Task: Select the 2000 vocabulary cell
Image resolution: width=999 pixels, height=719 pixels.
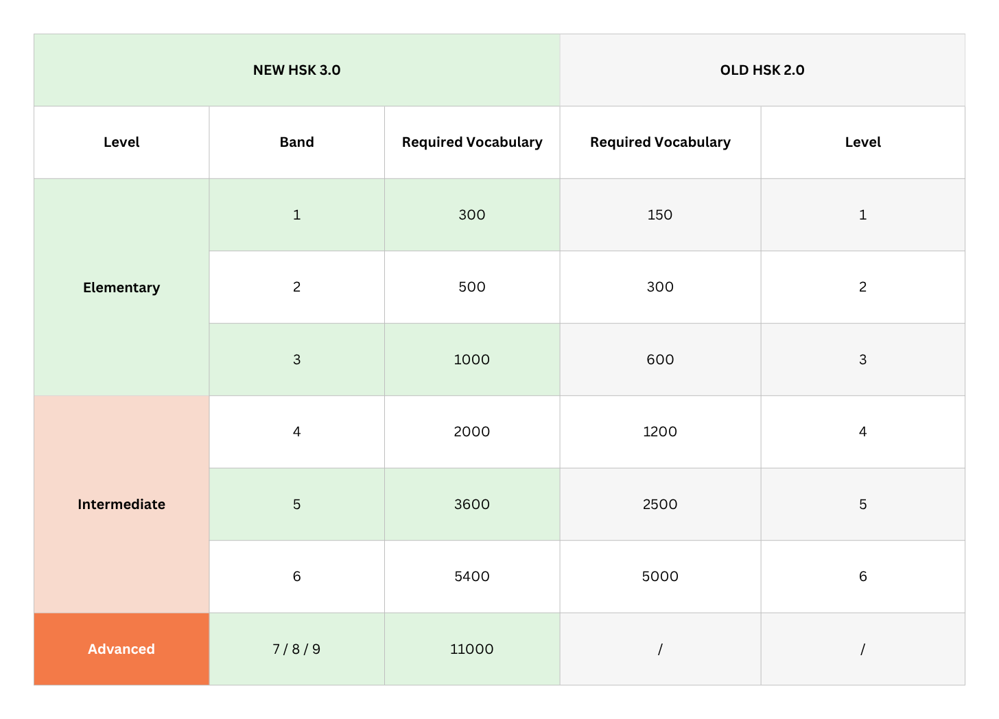Action: 472,432
